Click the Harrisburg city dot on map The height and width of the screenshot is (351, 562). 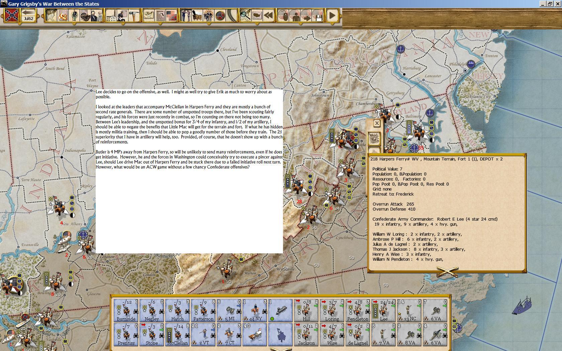(404, 74)
